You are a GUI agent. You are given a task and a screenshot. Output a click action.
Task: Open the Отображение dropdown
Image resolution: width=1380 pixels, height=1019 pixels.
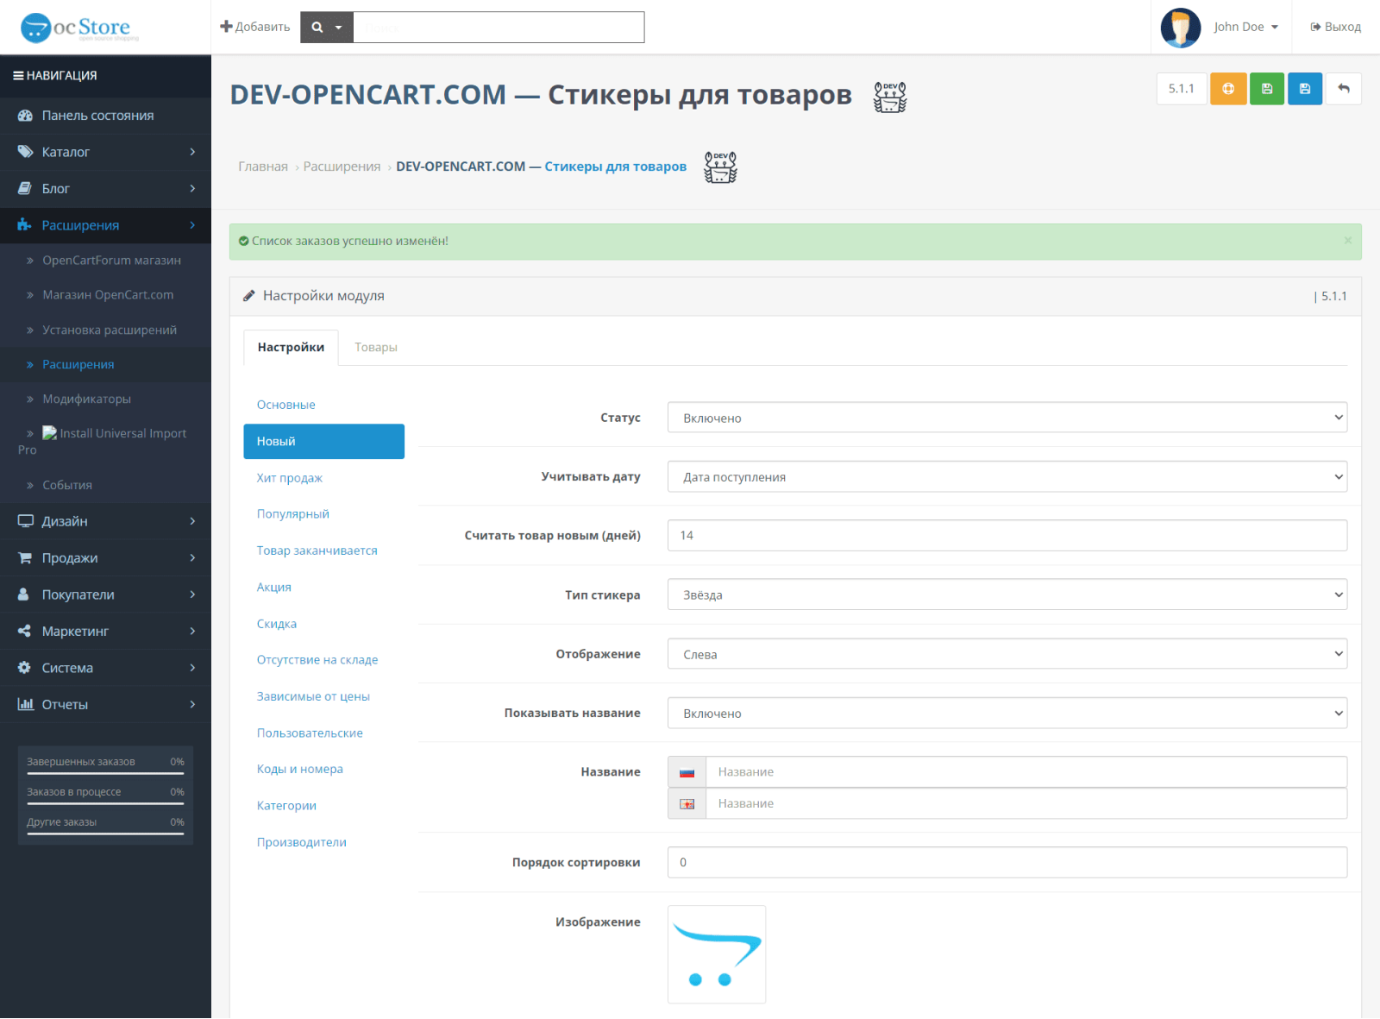(1007, 654)
